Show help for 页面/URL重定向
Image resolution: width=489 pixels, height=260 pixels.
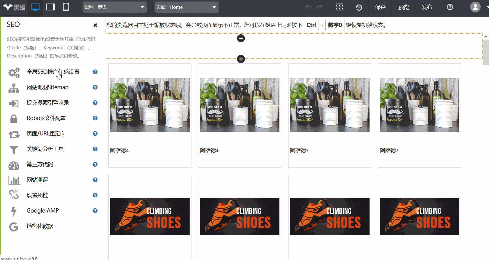pos(95,134)
